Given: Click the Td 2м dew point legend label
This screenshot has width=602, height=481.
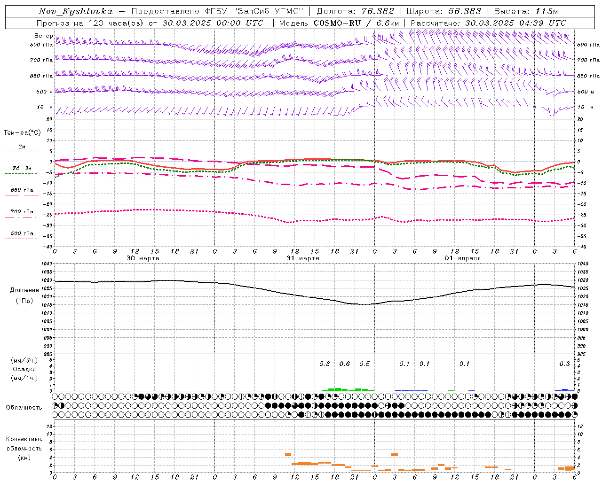Looking at the screenshot, I should pyautogui.click(x=22, y=168).
